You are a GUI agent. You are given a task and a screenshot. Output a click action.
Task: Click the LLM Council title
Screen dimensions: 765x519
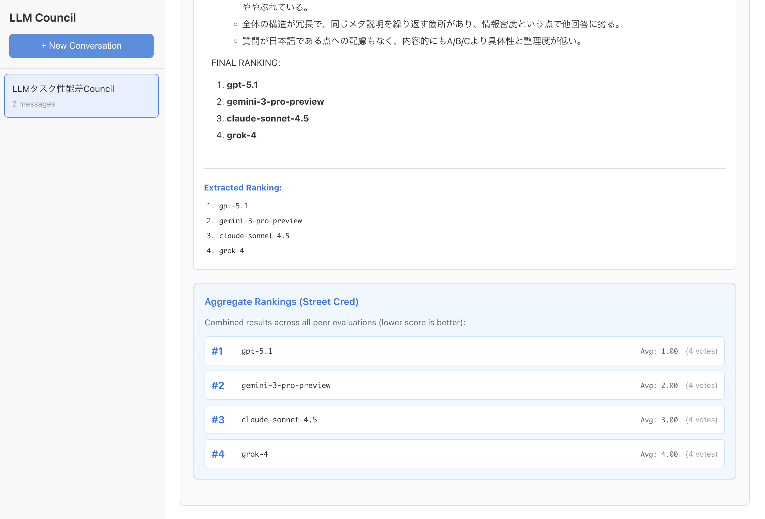tap(42, 18)
